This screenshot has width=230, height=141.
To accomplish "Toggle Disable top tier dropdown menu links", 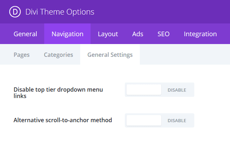I will 159,90.
